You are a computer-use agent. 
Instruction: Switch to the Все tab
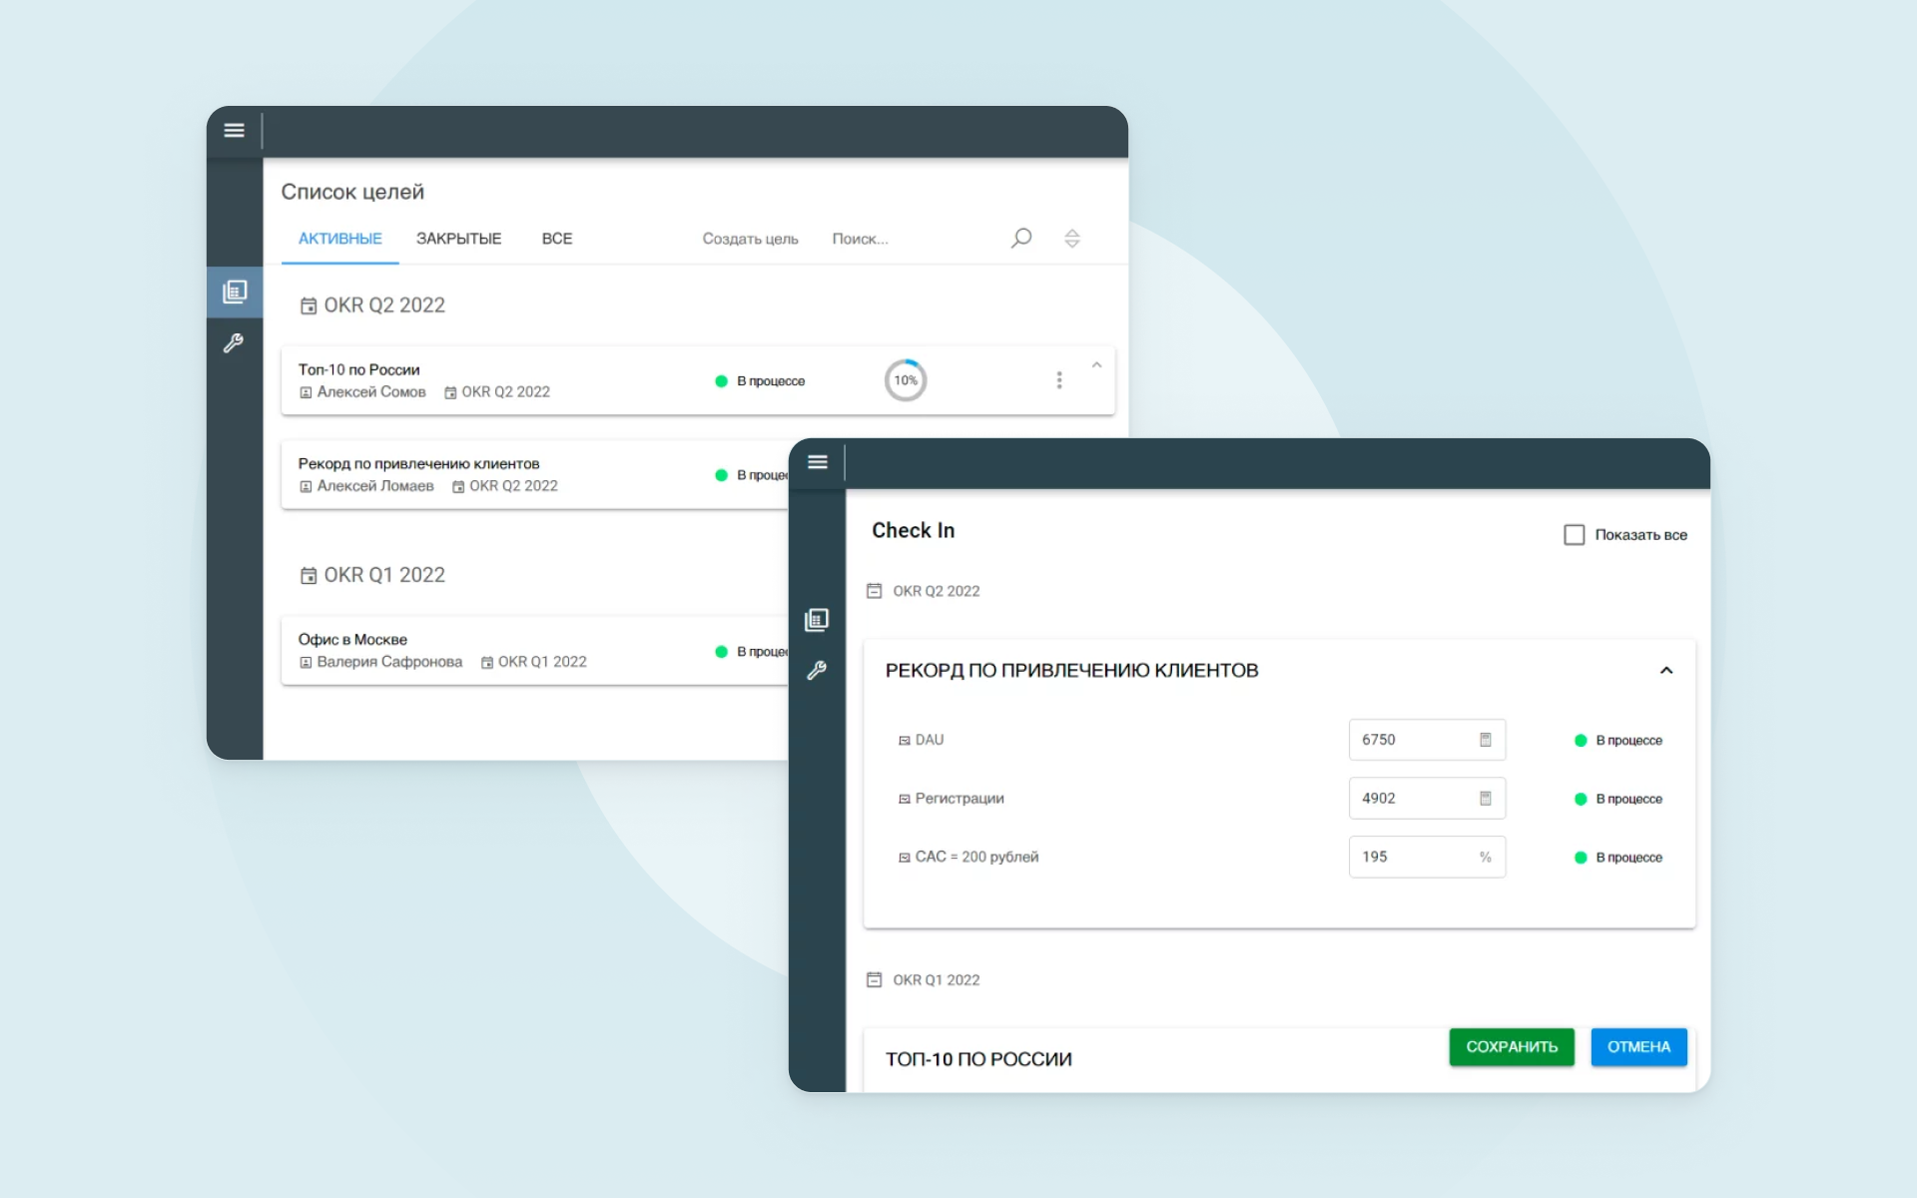(x=556, y=239)
